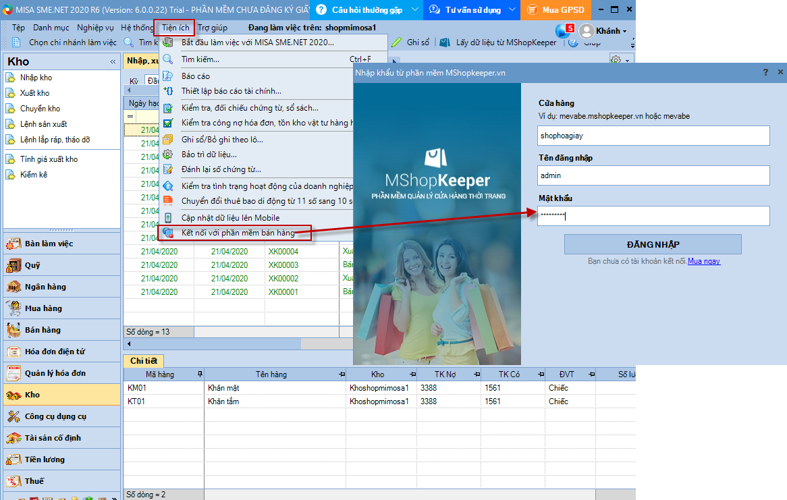Go to Quỹ module
The height and width of the screenshot is (500, 787).
click(x=61, y=265)
